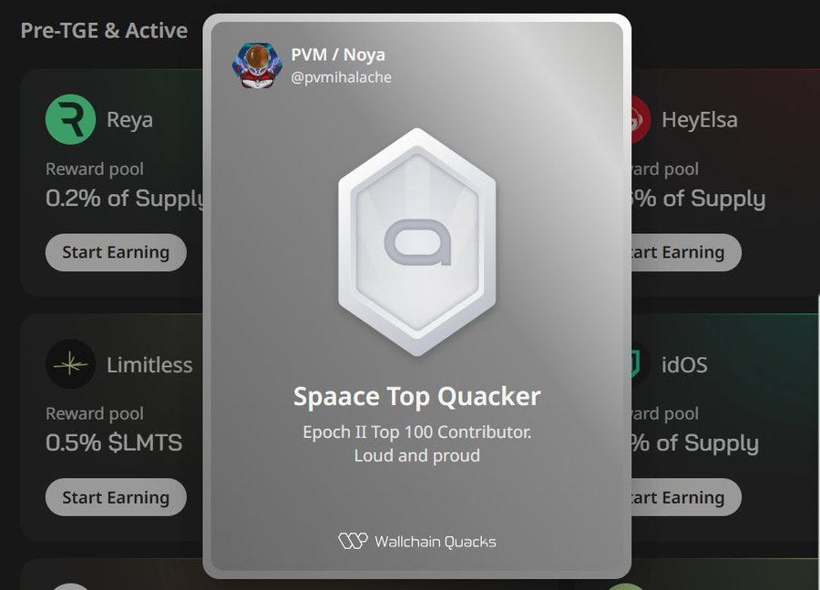Click the PVM / Noya profile avatar
Viewport: 820px width, 590px height.
click(x=257, y=66)
